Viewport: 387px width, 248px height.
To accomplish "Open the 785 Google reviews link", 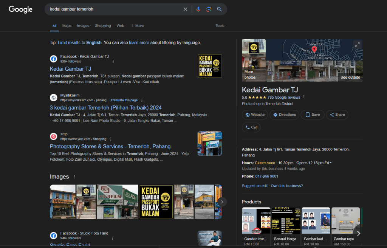I will [x=284, y=97].
